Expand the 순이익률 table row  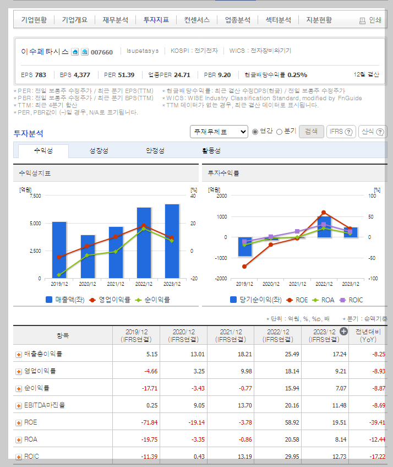(19, 389)
